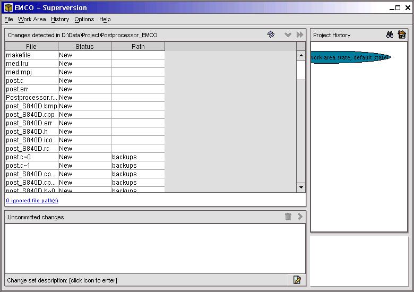Select the makefile row
Image resolution: width=414 pixels, height=292 pixels.
85,55
